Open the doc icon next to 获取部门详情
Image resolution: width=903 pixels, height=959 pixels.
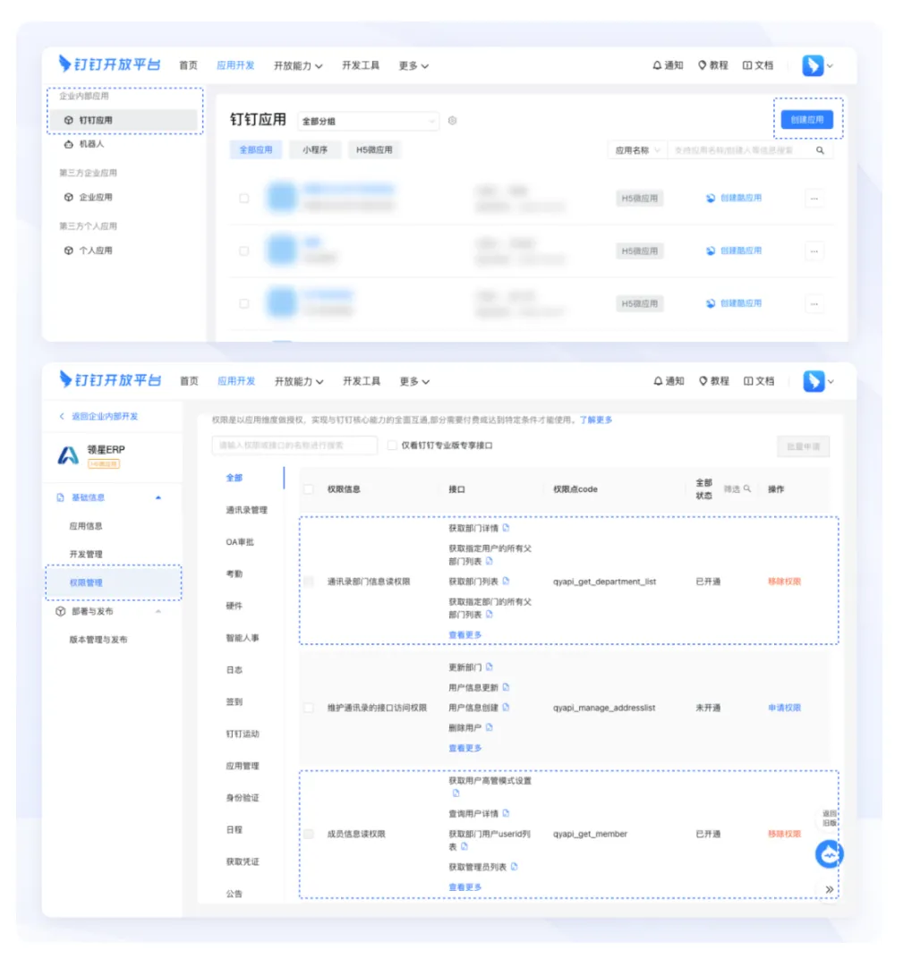(506, 528)
